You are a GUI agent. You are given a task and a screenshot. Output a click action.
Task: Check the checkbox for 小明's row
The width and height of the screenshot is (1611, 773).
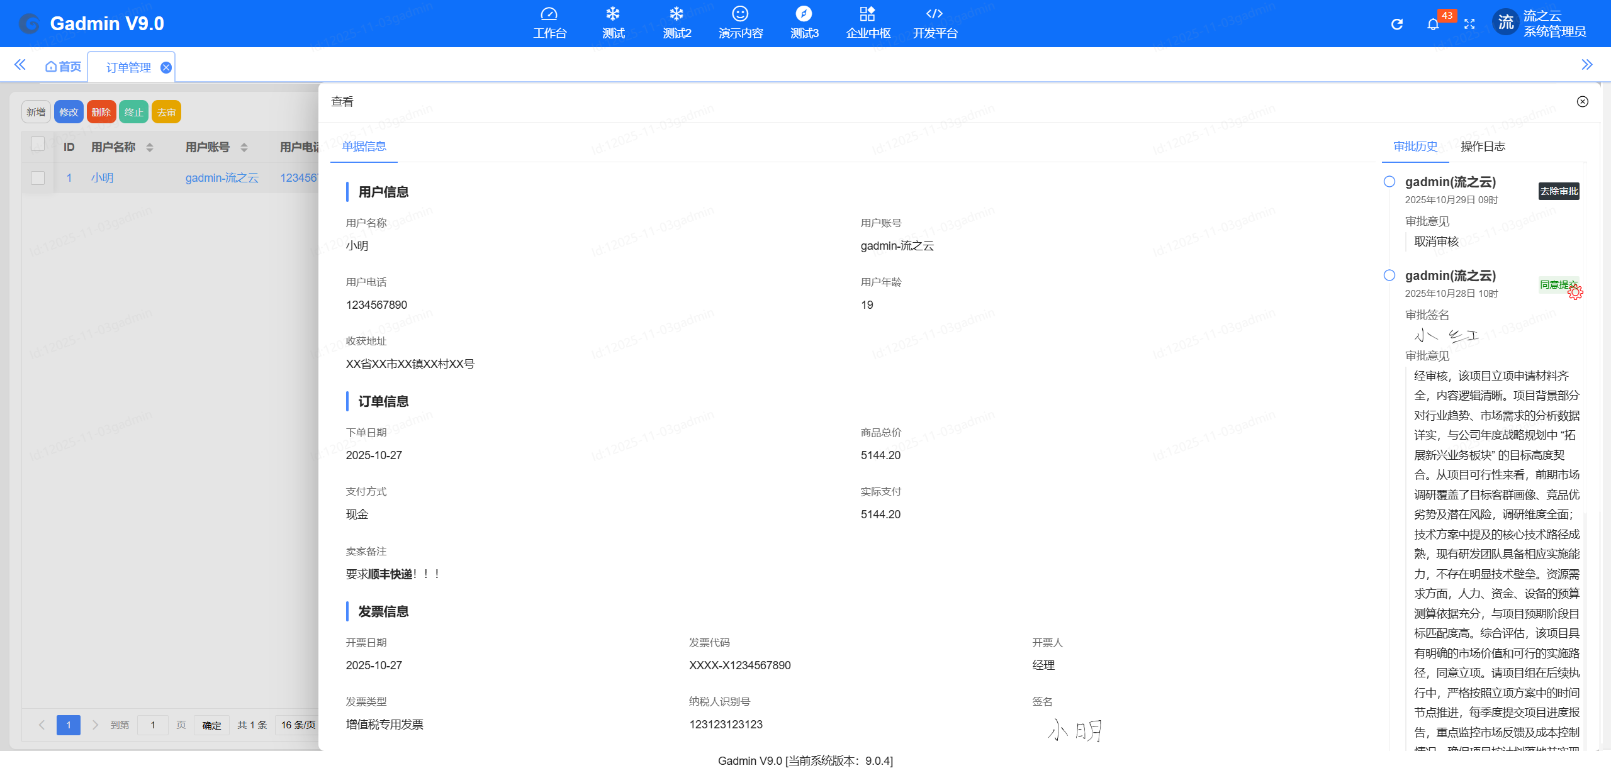37,177
